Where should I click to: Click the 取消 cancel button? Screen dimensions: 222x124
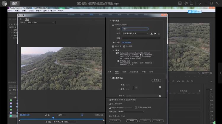point(158,121)
